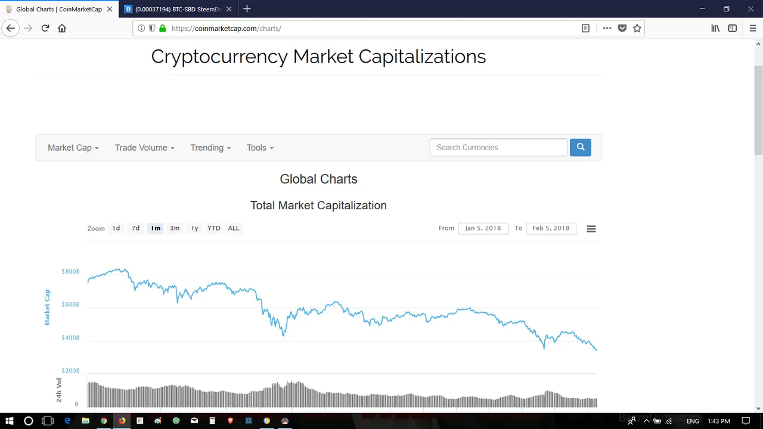Image resolution: width=763 pixels, height=429 pixels.
Task: Expand the Market Cap dropdown
Action: [x=73, y=148]
